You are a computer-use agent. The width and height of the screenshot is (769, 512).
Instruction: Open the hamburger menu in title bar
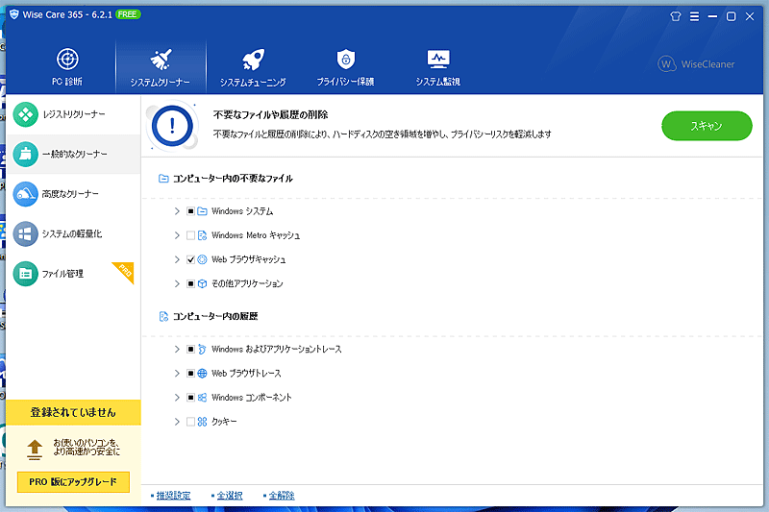tap(694, 16)
